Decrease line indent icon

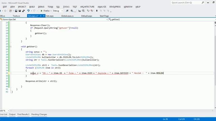tap(80, 11)
